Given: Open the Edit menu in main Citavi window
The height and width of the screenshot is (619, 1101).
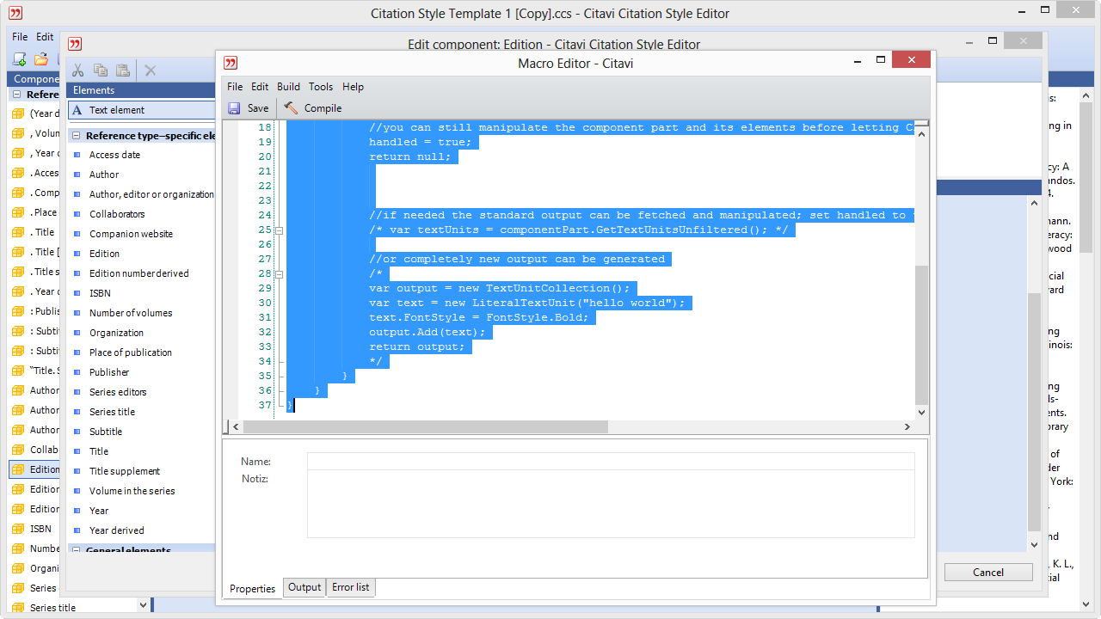Looking at the screenshot, I should tap(45, 37).
